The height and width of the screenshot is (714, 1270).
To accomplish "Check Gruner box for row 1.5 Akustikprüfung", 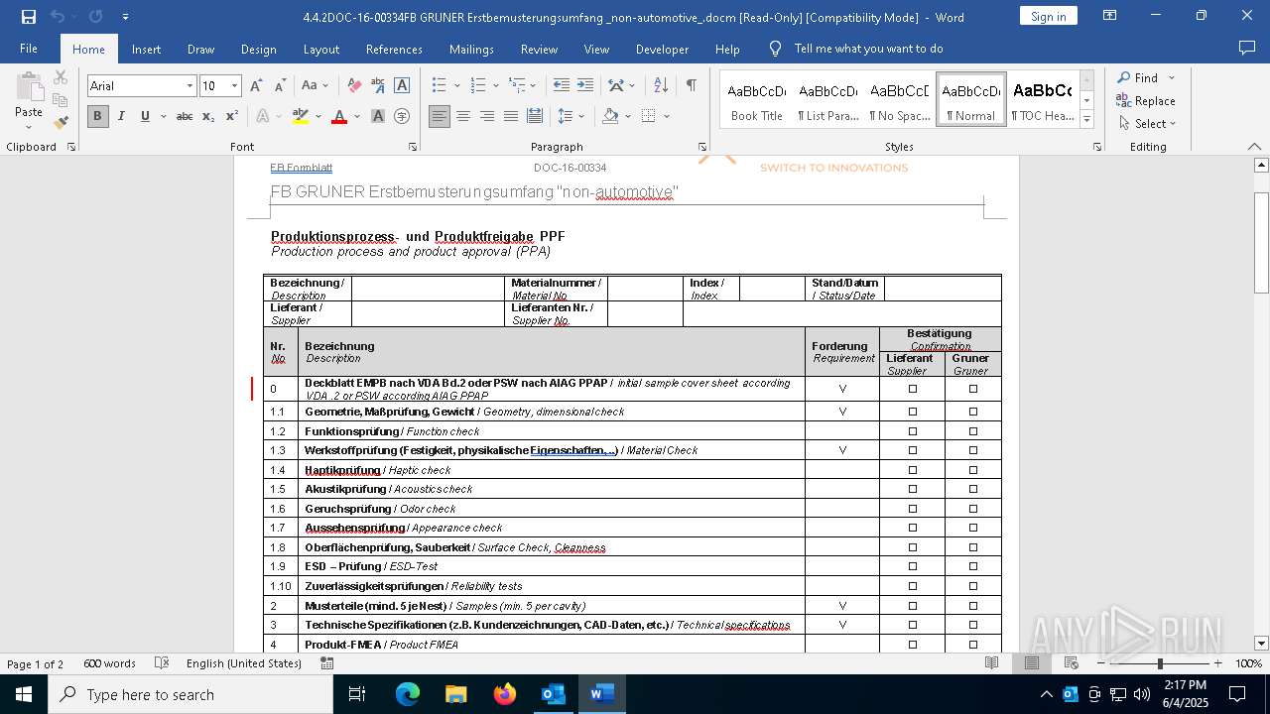I will 973,489.
